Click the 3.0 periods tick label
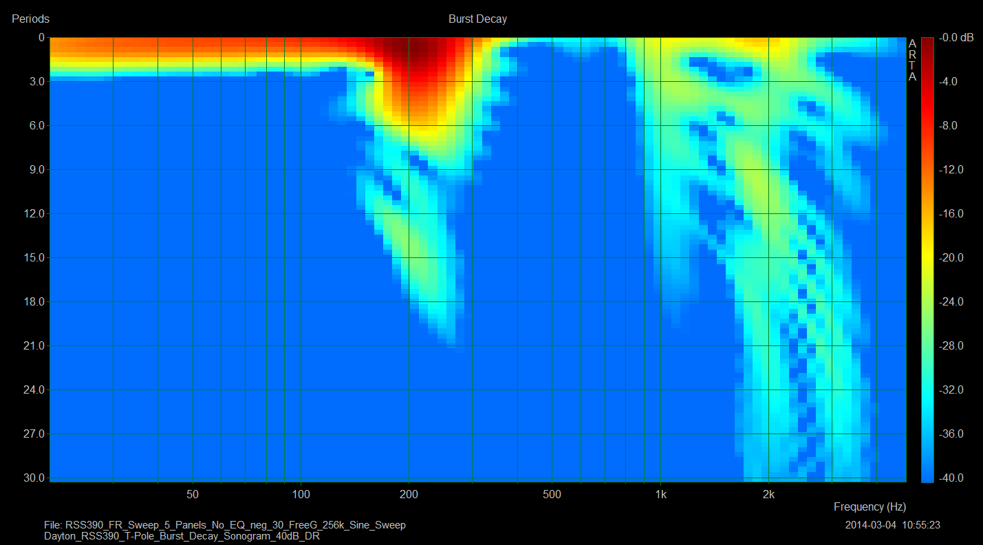The width and height of the screenshot is (983, 545). 33,82
